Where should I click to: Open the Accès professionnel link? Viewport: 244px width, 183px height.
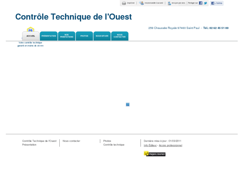point(170,145)
